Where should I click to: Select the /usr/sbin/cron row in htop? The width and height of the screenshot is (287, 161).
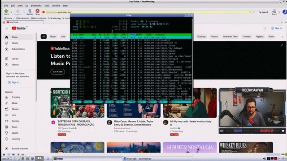click(x=131, y=64)
